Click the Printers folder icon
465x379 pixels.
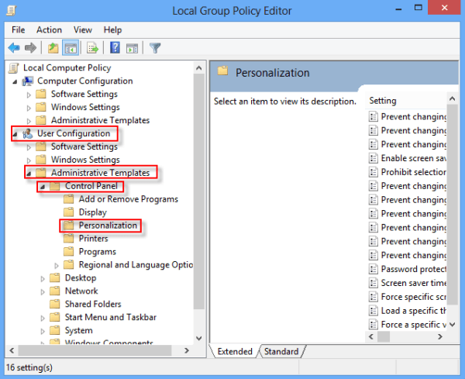point(69,238)
